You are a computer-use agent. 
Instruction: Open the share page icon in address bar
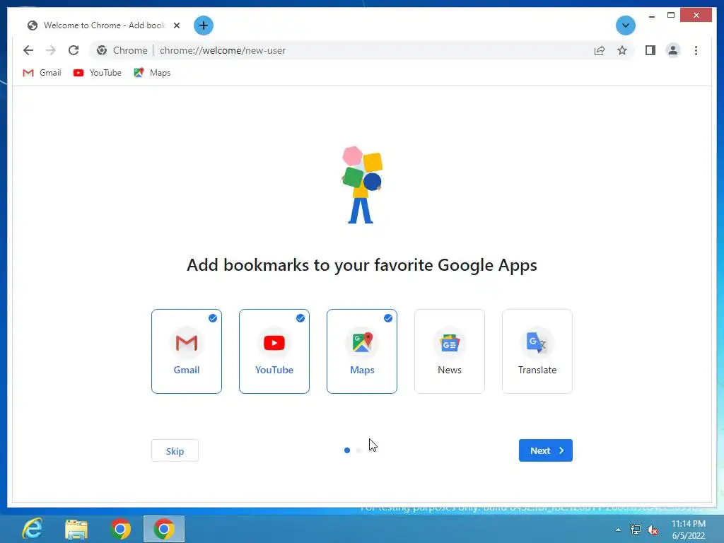(600, 50)
